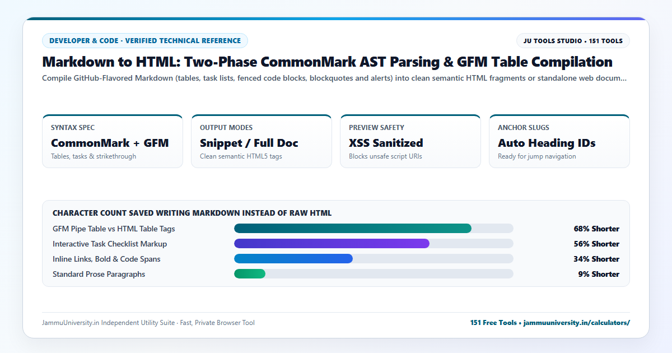Click the '34% Shorter' value
The image size is (672, 353).
coord(596,259)
